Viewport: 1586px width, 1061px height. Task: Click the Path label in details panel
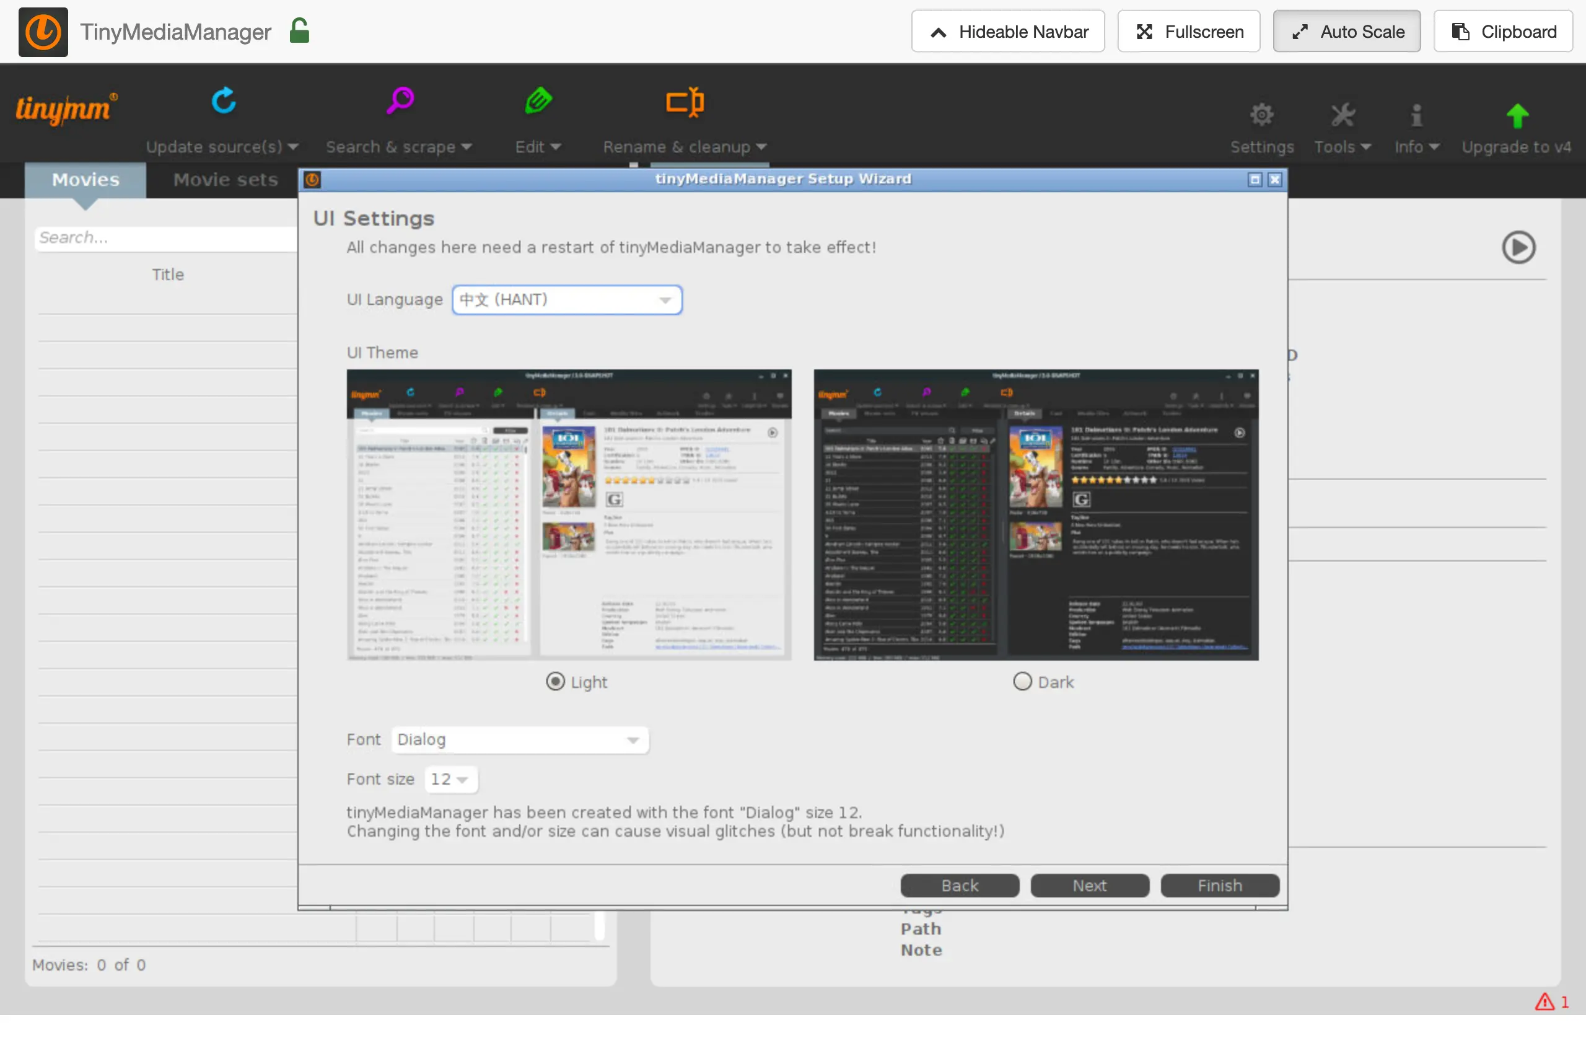[x=921, y=929]
